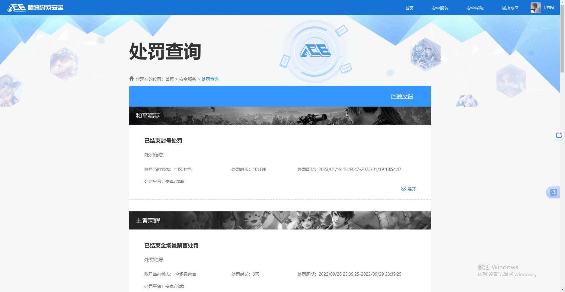Click the double-chevron icon beside 展开
The width and height of the screenshot is (565, 292).
point(403,189)
